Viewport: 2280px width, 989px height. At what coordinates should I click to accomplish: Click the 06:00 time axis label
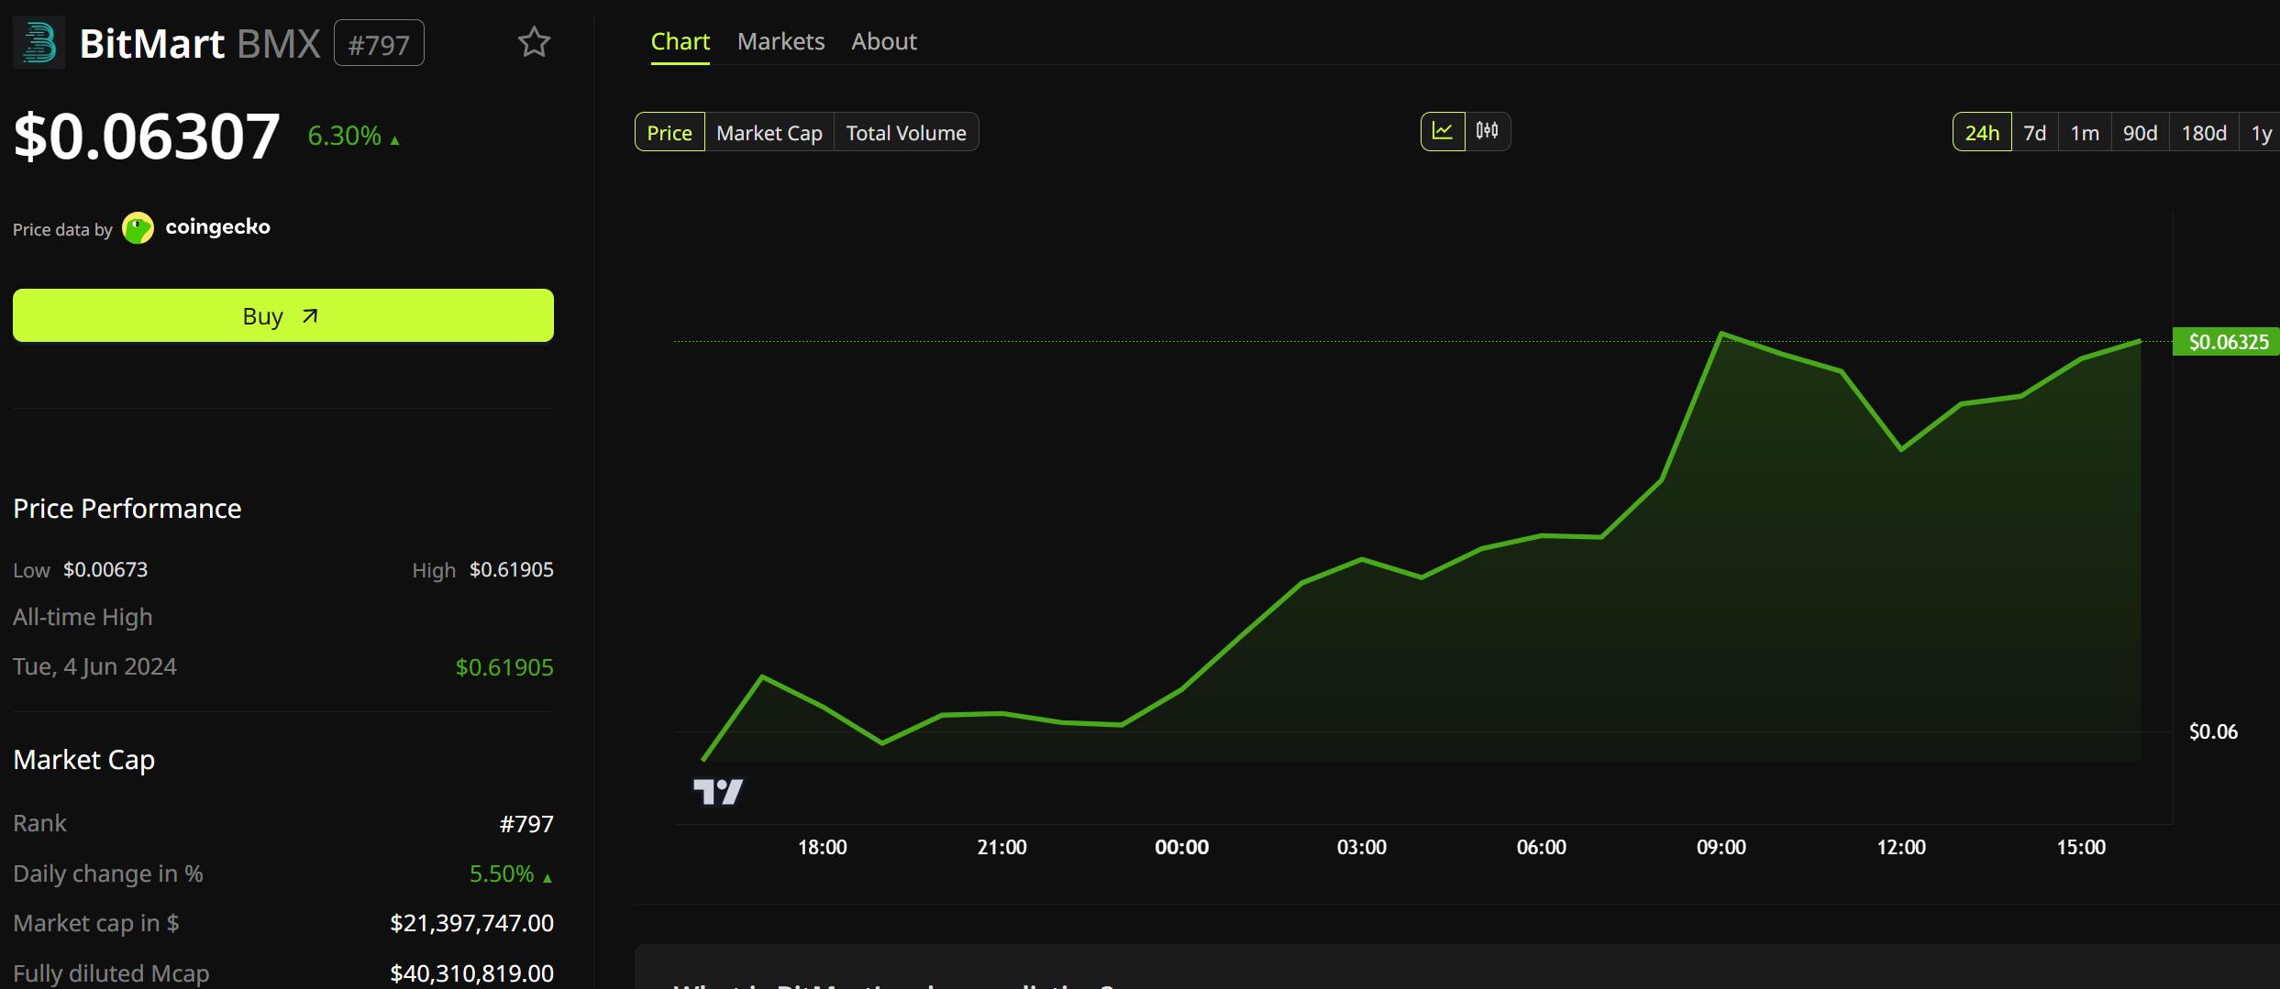(x=1541, y=847)
